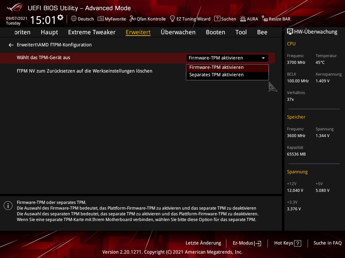Switch to Extreme Tweaker tab
Screen dimensions: 345x258
tap(92, 32)
